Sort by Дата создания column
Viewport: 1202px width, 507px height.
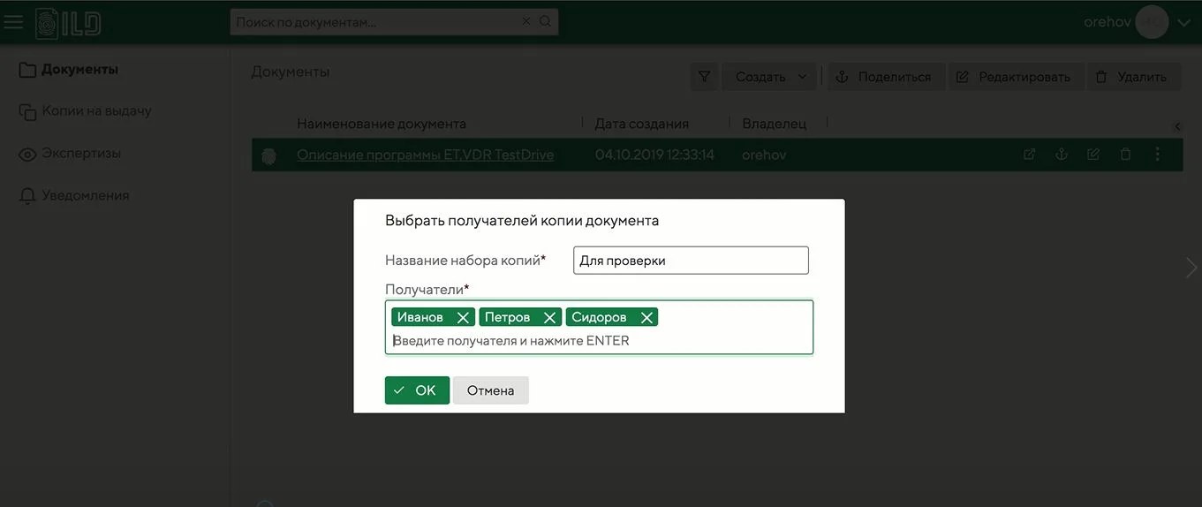coord(642,124)
